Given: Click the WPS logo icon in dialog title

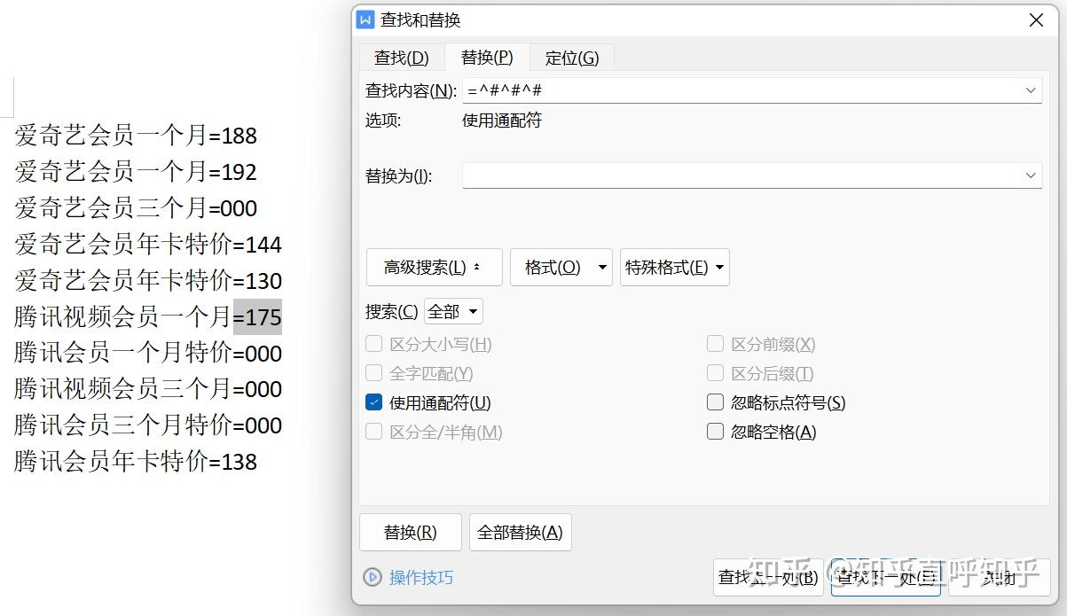Looking at the screenshot, I should coord(365,19).
